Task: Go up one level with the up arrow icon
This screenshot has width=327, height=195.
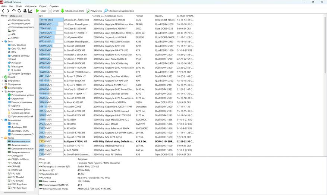Action: 14,10
